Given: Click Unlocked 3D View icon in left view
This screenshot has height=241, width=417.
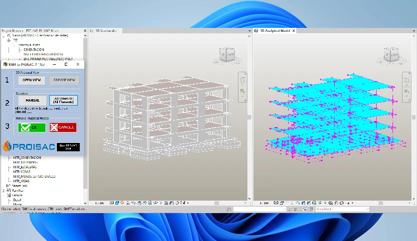Looking at the screenshot, I should (x=150, y=203).
